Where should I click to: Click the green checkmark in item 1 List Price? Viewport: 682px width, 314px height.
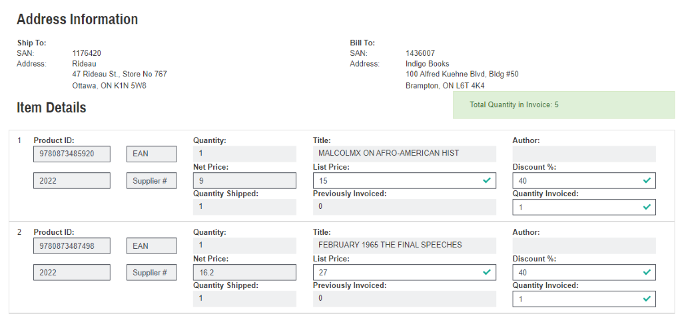pos(487,180)
